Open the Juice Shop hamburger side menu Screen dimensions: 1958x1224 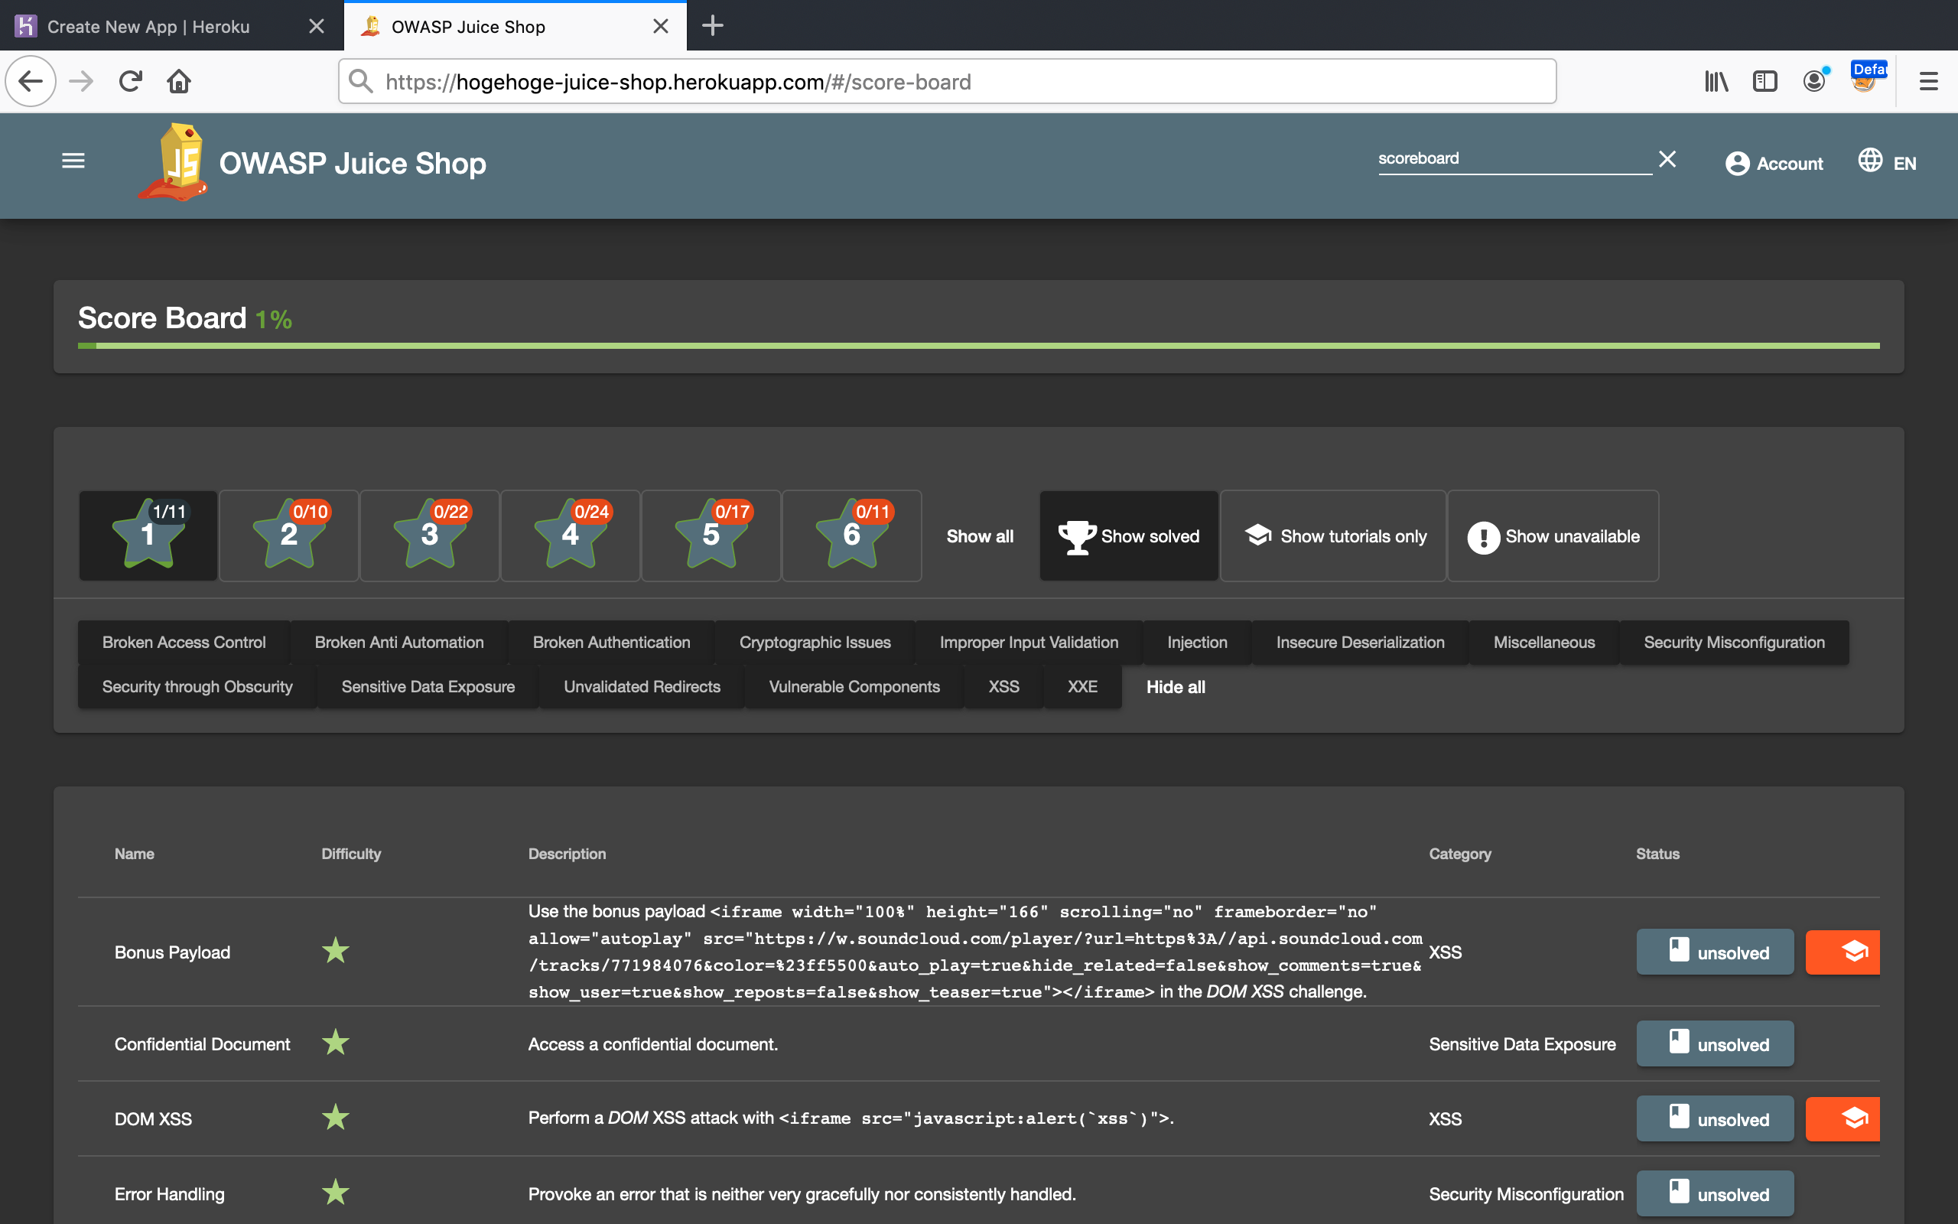tap(73, 161)
